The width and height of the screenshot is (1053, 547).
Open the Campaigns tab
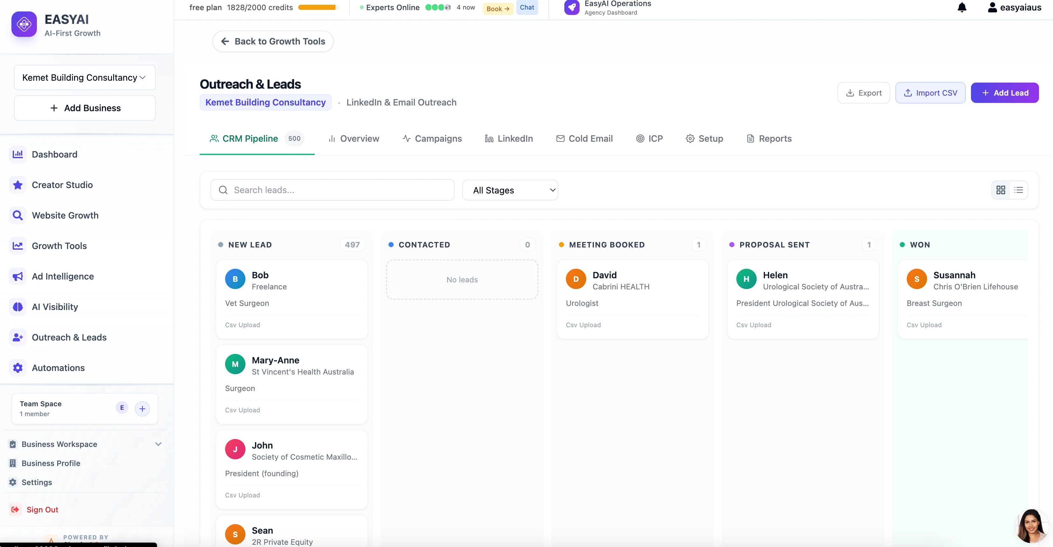pos(432,138)
